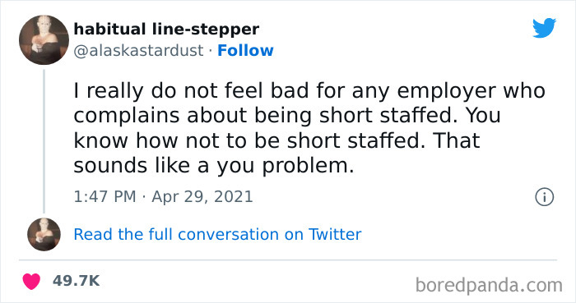Click the word employer in the tweet
Image resolution: width=576 pixels, height=303 pixels.
click(447, 92)
